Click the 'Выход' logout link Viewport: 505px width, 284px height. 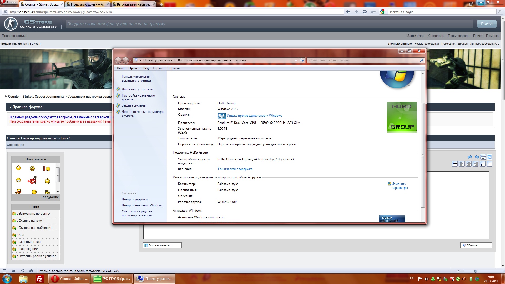pyautogui.click(x=34, y=44)
